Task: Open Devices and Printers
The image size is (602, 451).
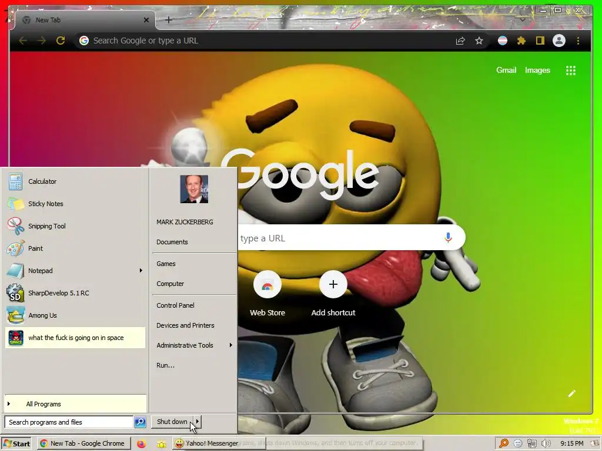Action: 185,325
